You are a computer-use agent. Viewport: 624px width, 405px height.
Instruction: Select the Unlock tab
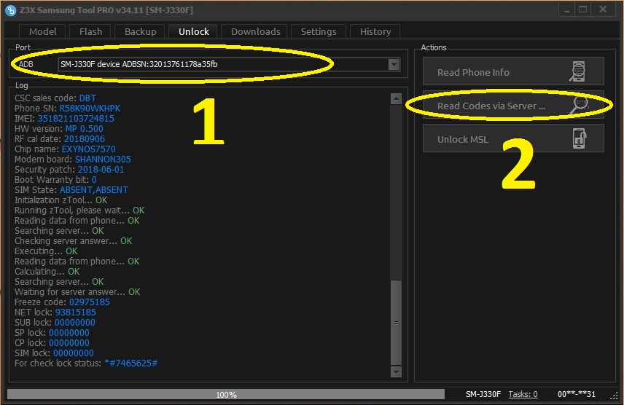tap(193, 31)
